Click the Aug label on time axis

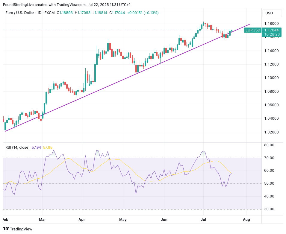click(x=246, y=220)
